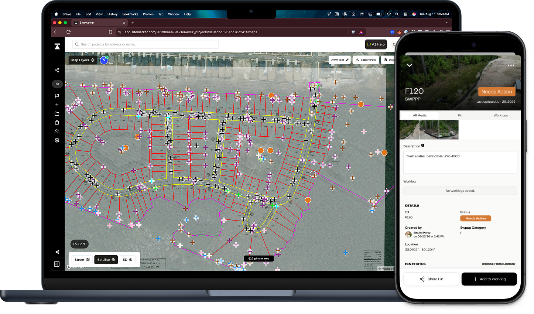This screenshot has width=534, height=314.
Task: Open the third media thumbnail on phone
Action: (449, 130)
